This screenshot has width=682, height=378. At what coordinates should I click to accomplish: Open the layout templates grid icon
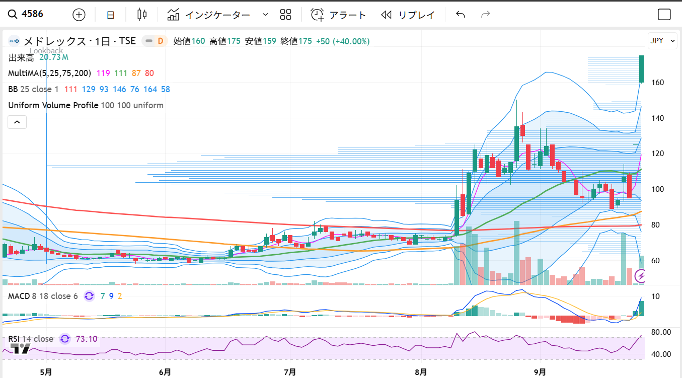coord(285,15)
